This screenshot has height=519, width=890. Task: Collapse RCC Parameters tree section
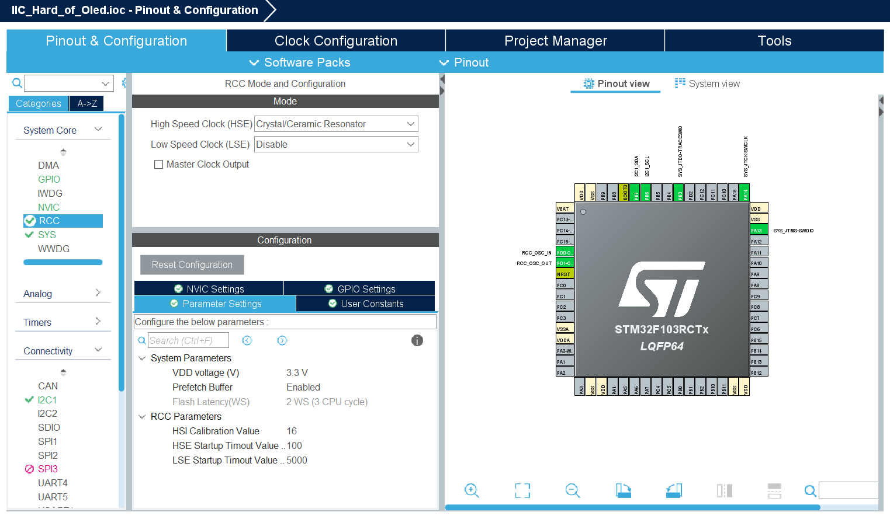pyautogui.click(x=142, y=416)
